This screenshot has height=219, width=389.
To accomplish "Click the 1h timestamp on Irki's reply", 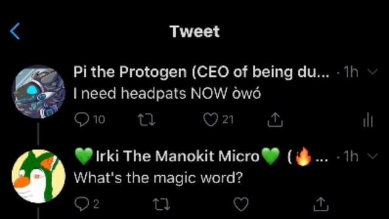I will click(x=351, y=156).
